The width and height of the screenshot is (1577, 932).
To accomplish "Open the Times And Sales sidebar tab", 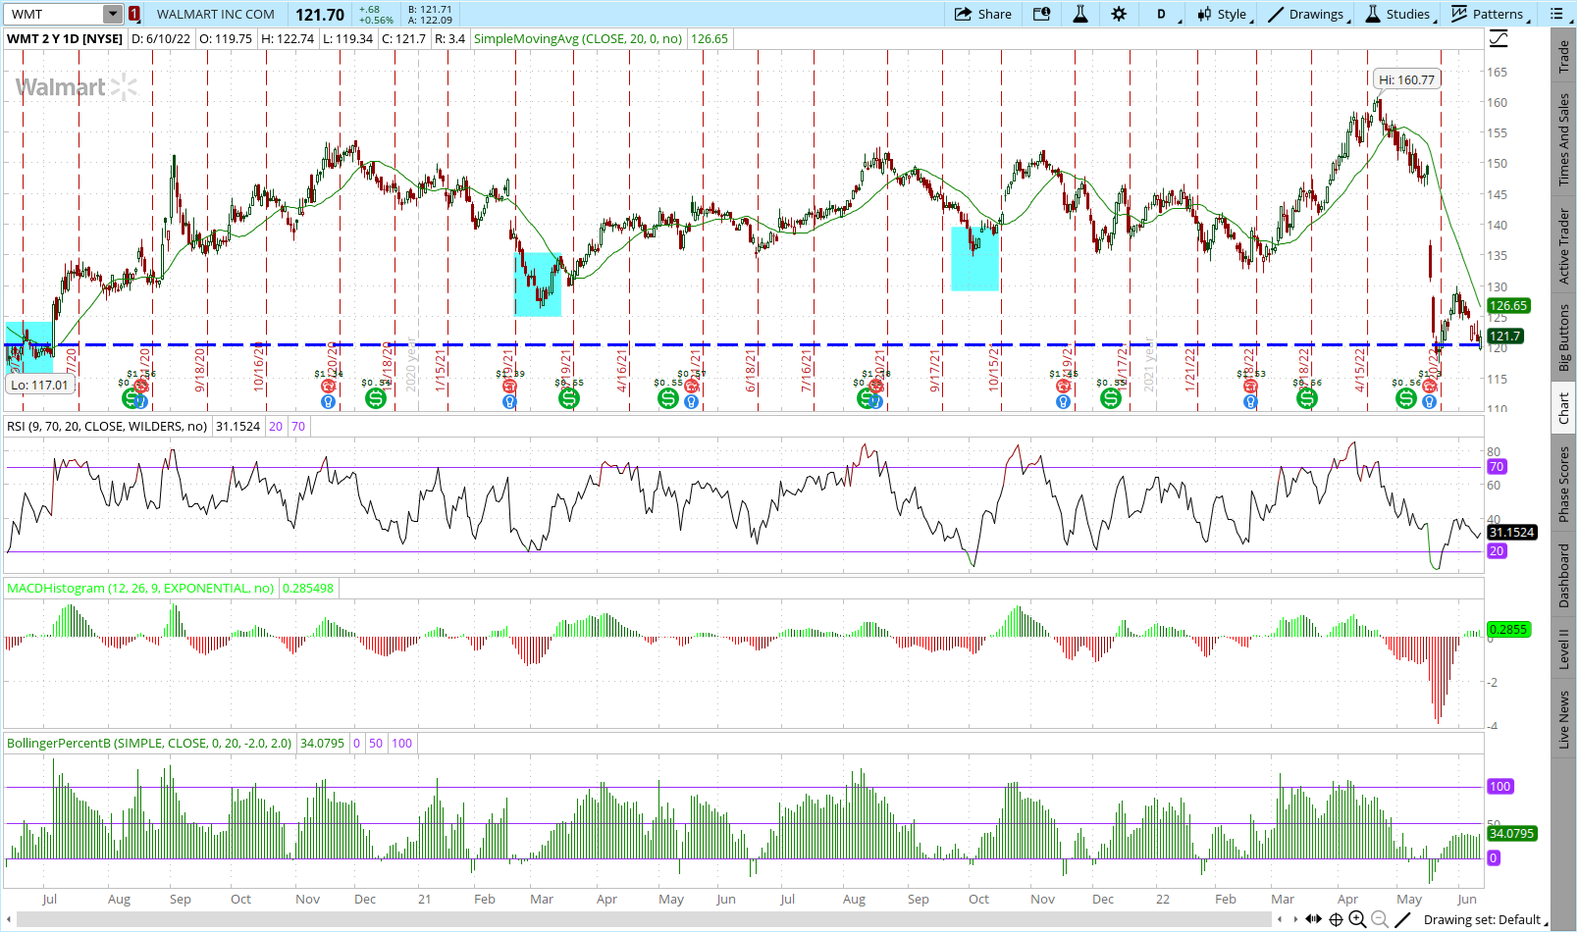I will tap(1563, 140).
